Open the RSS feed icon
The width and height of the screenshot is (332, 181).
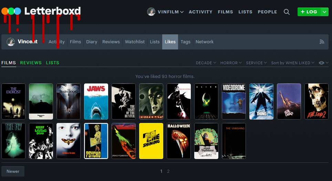tap(322, 42)
